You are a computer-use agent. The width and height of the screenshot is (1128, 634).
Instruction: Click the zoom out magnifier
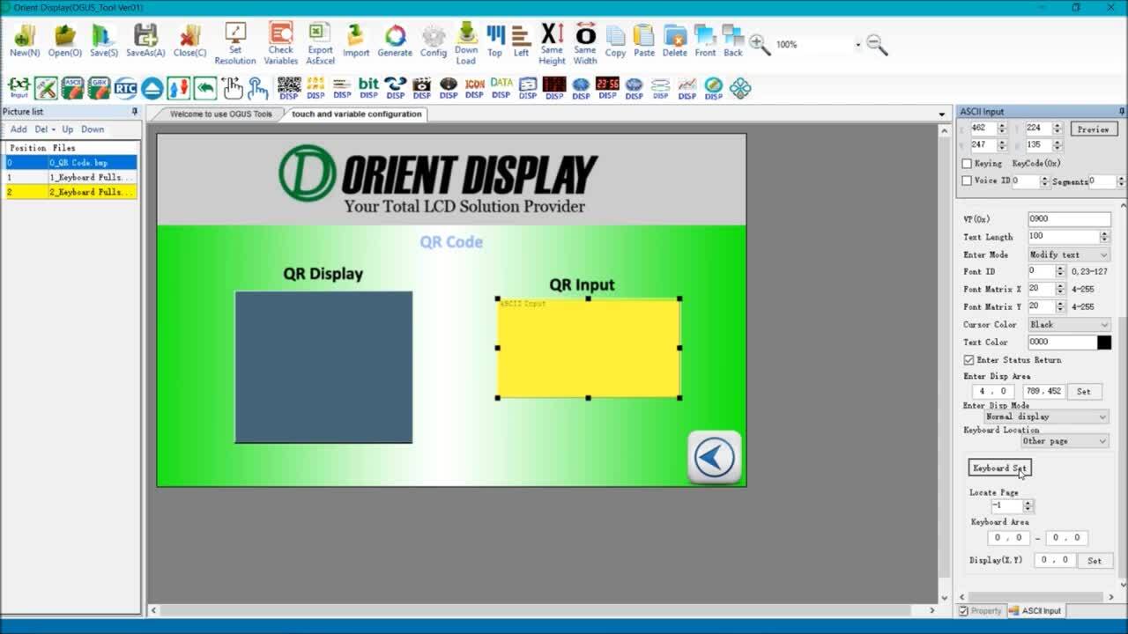coord(877,44)
